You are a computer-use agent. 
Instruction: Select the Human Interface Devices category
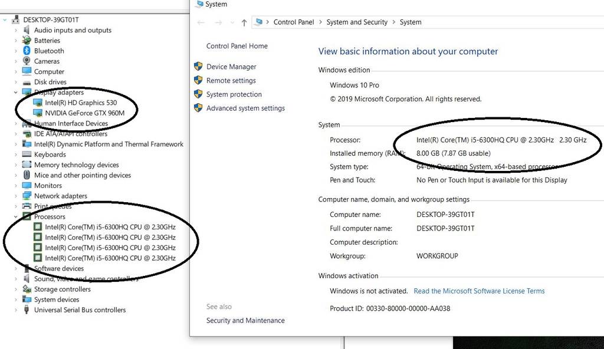pos(71,123)
